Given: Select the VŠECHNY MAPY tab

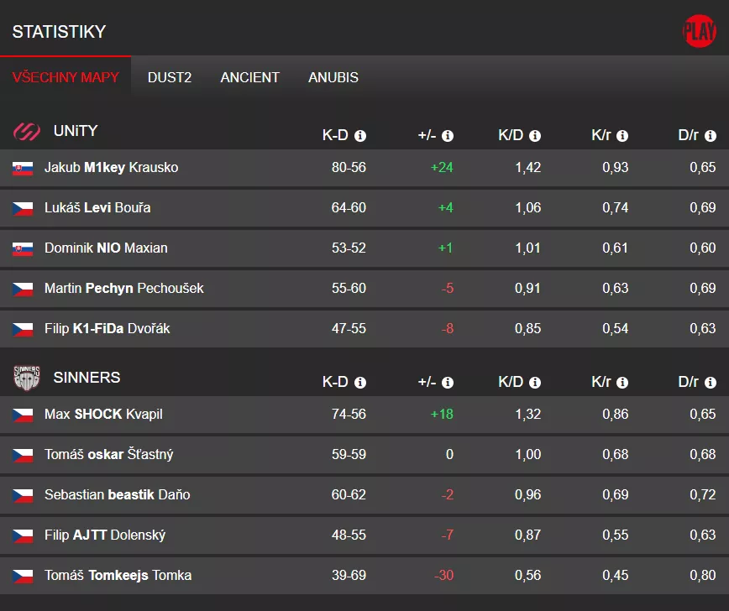Looking at the screenshot, I should coord(66,77).
